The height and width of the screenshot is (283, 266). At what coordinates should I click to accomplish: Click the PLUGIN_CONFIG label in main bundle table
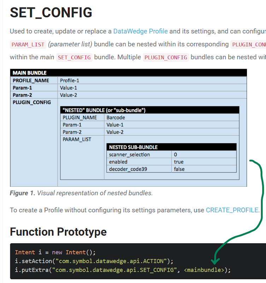(32, 102)
